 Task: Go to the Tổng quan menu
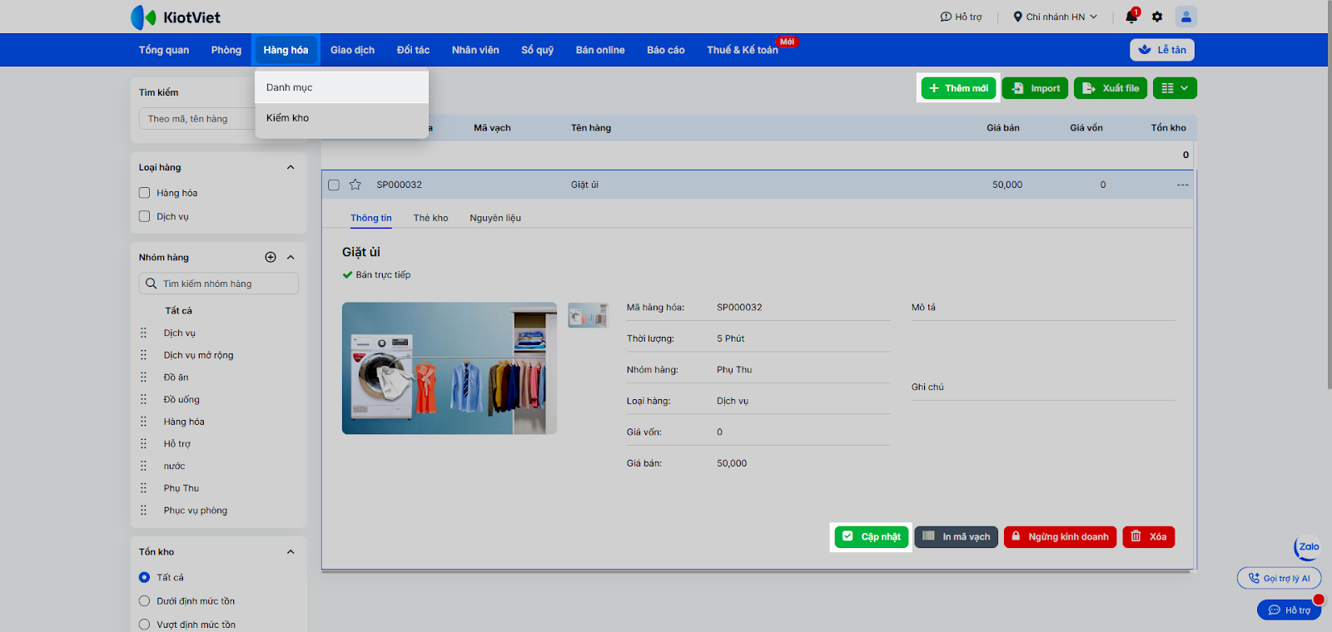[164, 50]
